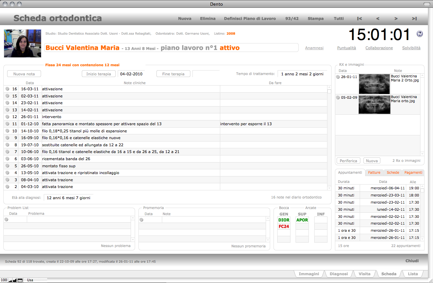Click the Inizio terapia date field 04-02-2010

131,74
